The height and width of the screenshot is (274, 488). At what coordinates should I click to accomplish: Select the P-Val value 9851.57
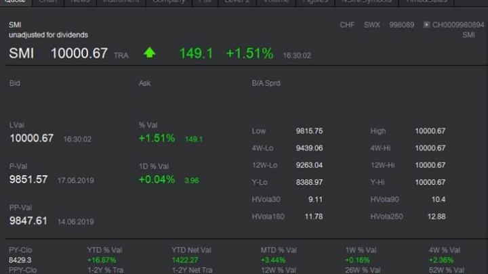[28, 179]
